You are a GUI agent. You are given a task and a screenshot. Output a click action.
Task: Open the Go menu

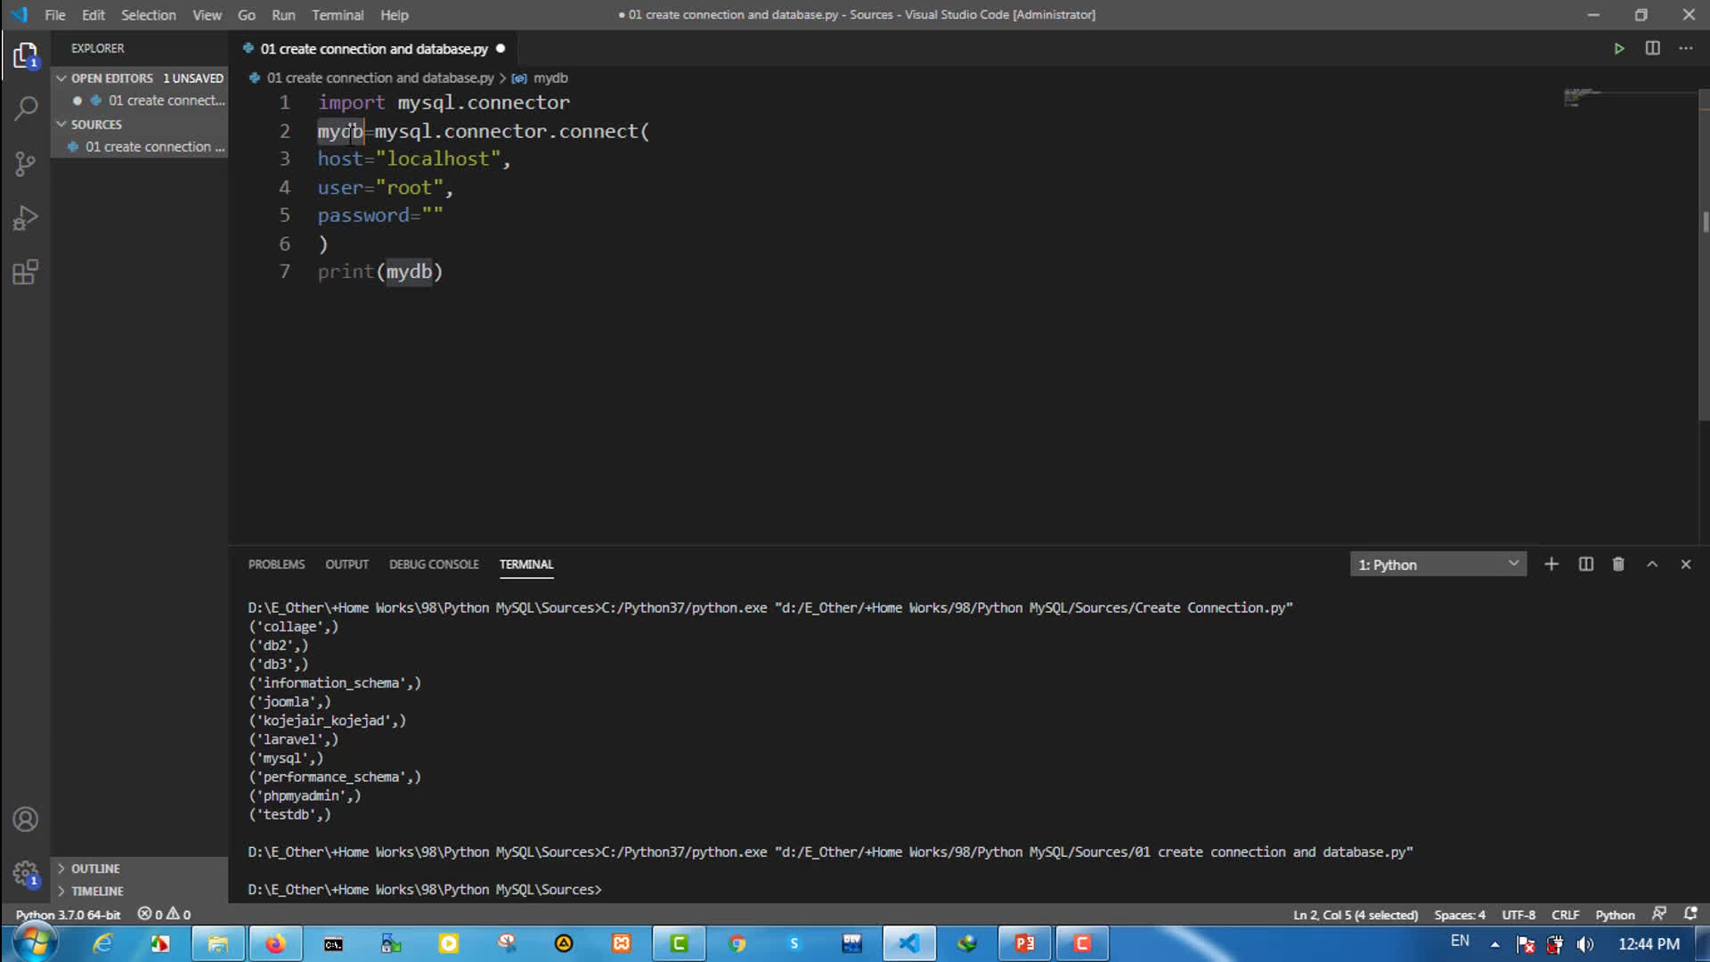coord(247,14)
